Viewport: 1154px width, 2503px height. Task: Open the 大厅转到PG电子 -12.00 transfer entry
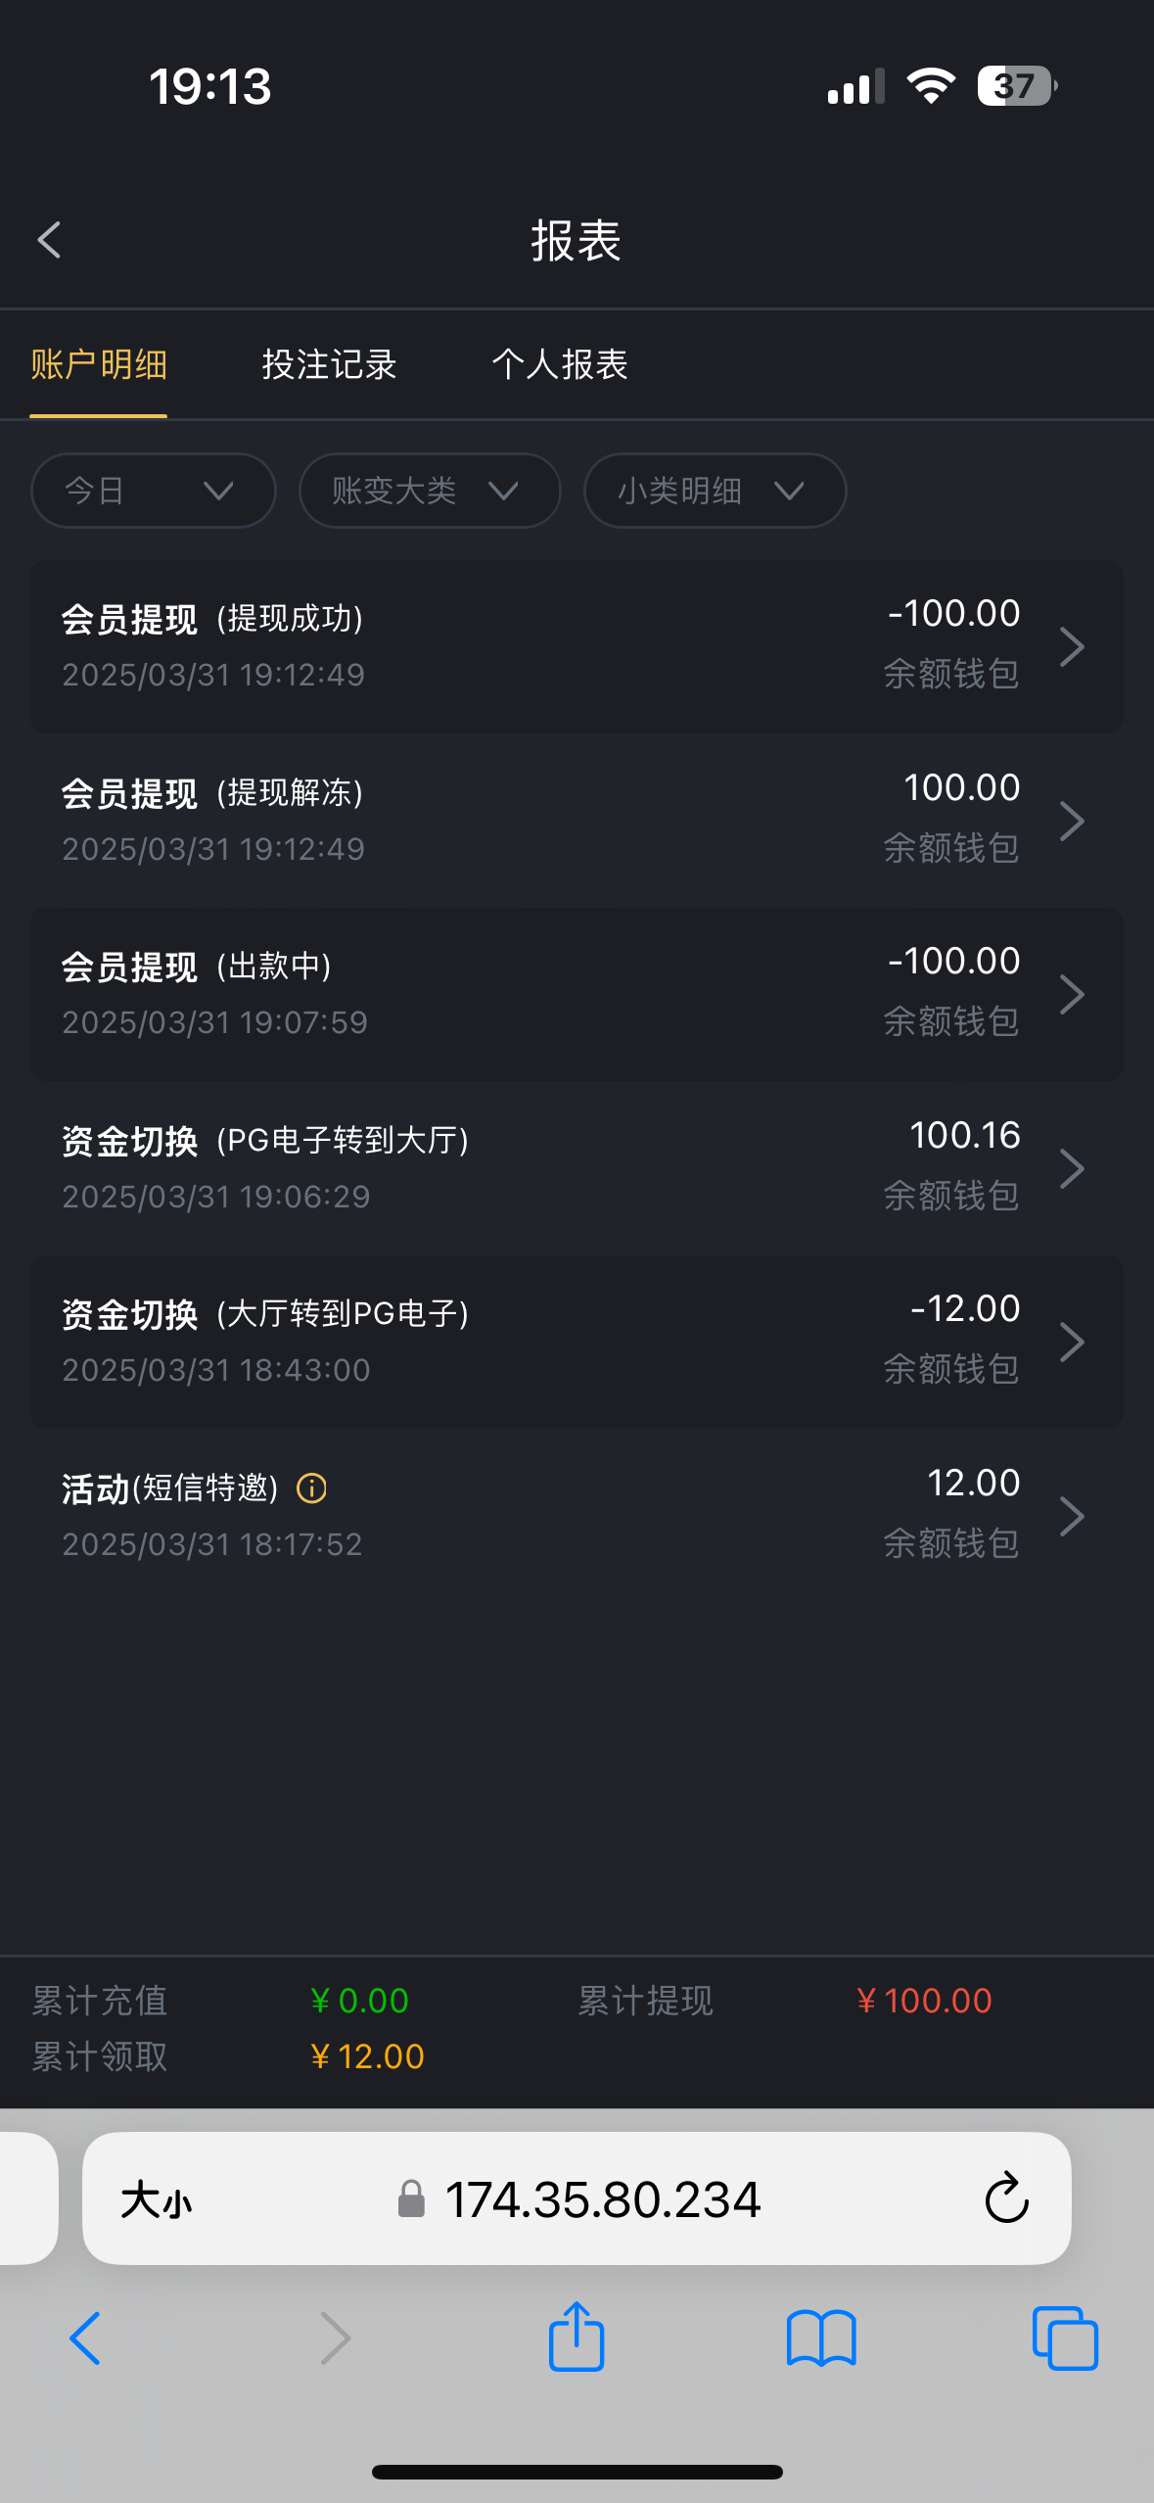click(577, 1342)
